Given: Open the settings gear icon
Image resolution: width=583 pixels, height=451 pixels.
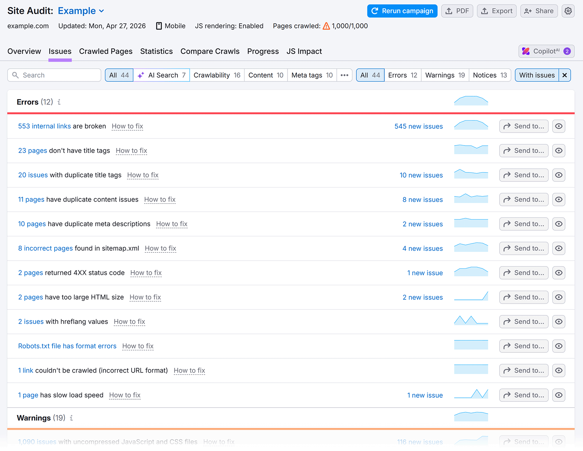Looking at the screenshot, I should [x=568, y=11].
